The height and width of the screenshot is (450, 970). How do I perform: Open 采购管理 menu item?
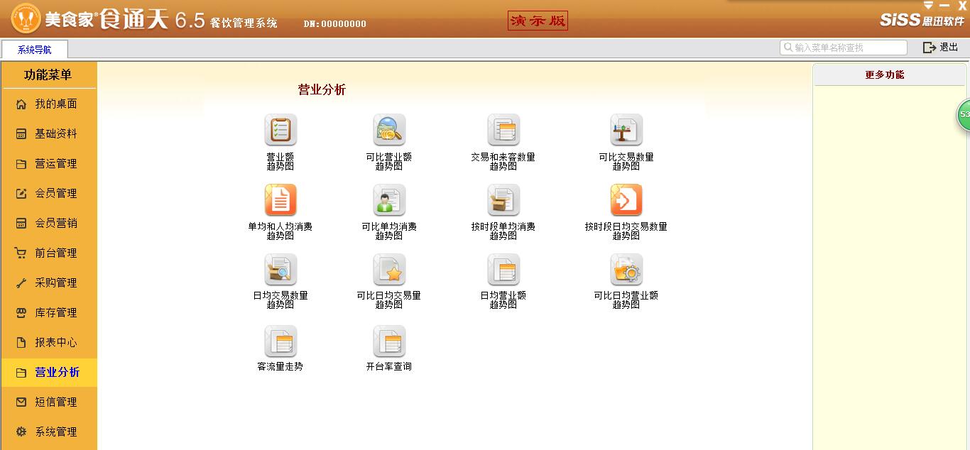(48, 283)
